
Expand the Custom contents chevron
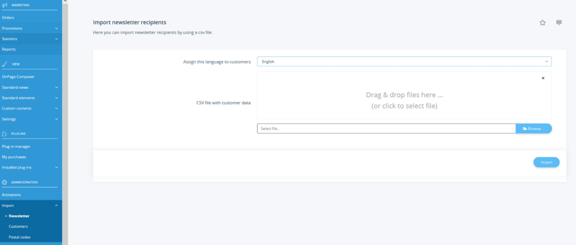(x=56, y=108)
